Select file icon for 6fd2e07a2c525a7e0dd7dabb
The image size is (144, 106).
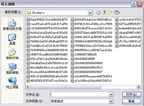click(x=28, y=37)
